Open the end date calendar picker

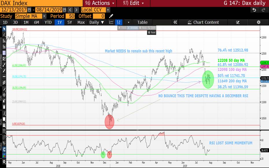click(x=65, y=10)
